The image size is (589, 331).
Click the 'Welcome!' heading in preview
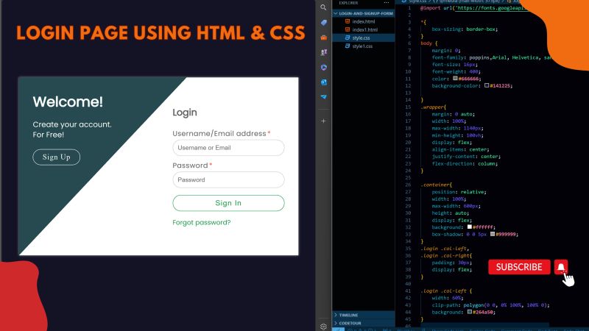pos(68,102)
